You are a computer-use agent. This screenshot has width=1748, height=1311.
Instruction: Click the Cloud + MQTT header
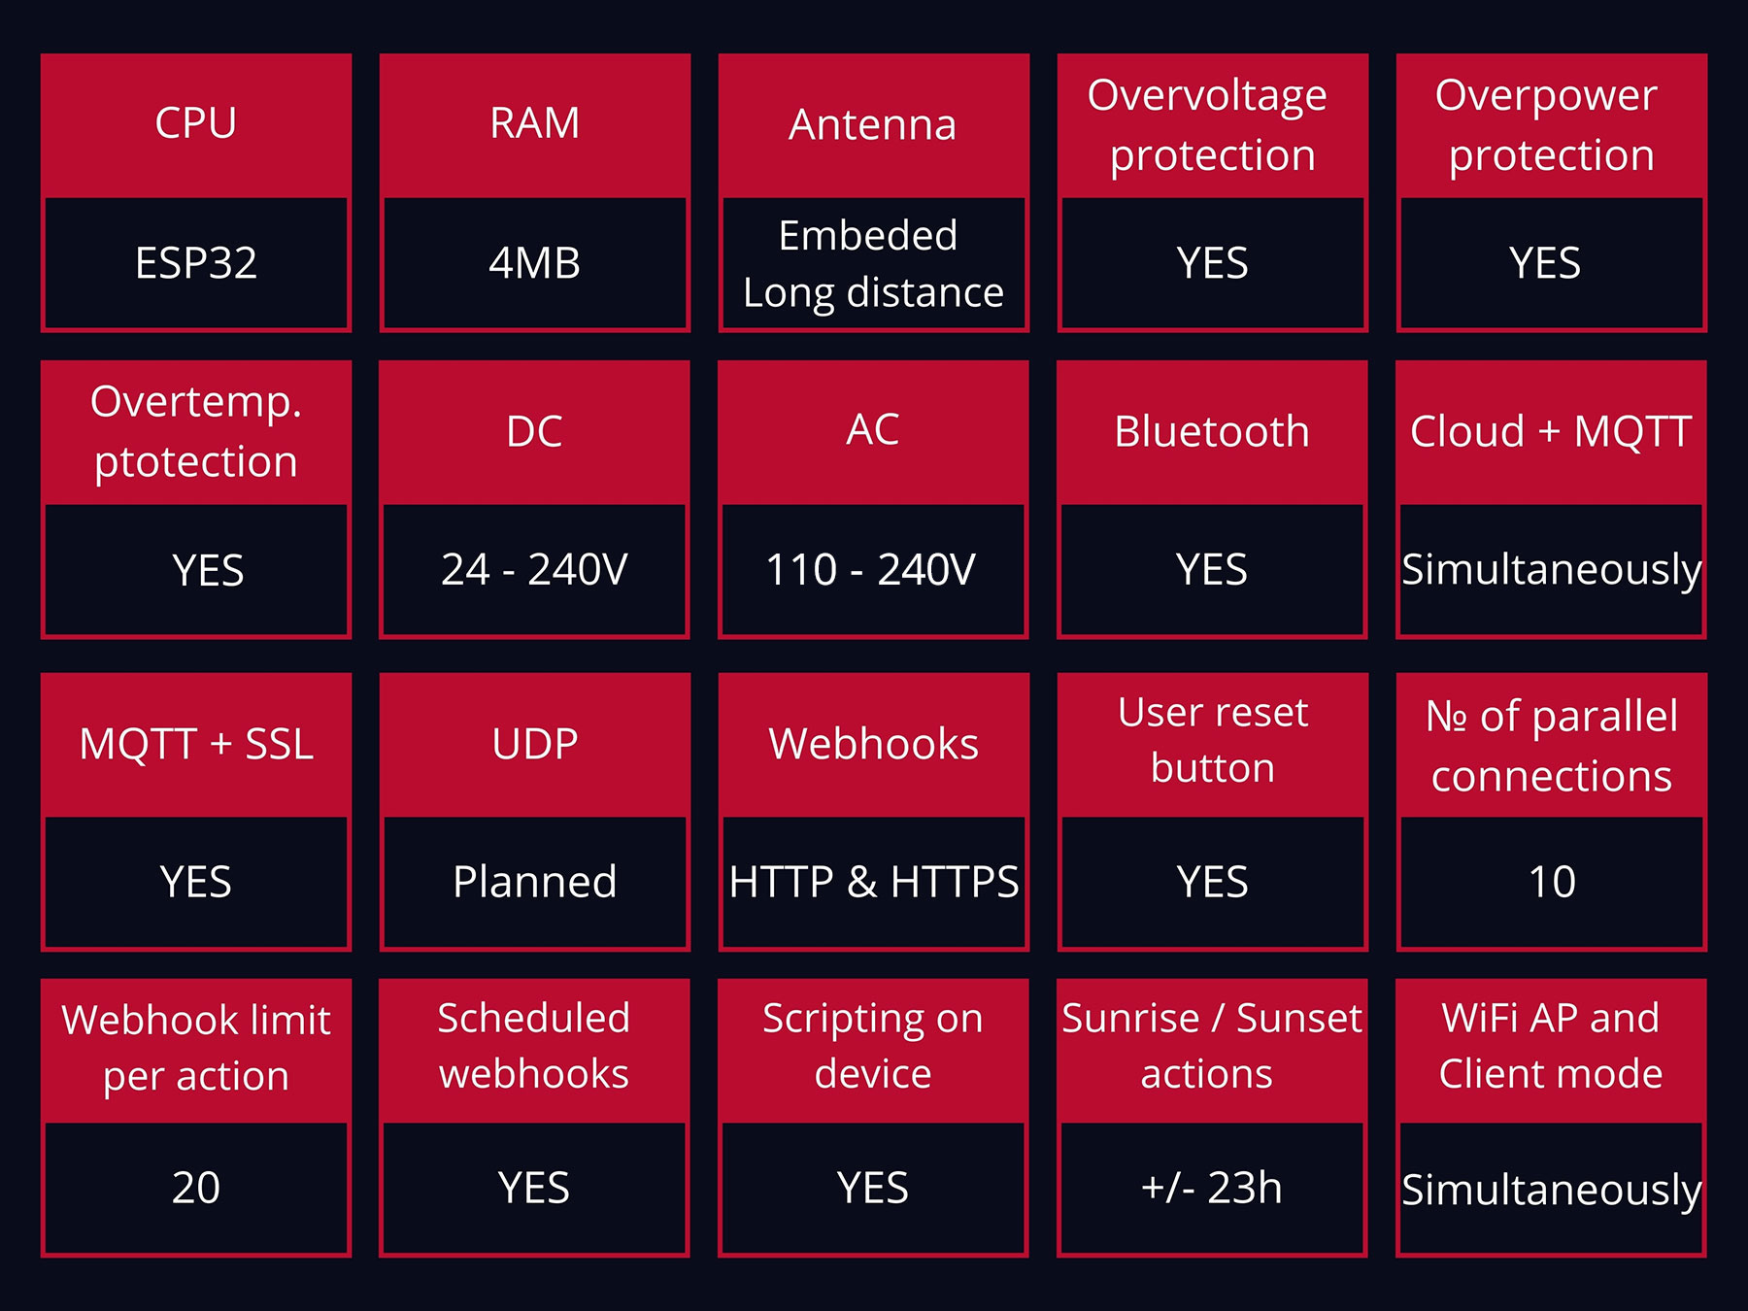[x=1551, y=432]
